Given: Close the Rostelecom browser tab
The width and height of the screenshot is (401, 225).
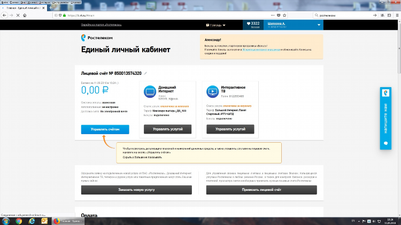Looking at the screenshot, I should point(43,8).
